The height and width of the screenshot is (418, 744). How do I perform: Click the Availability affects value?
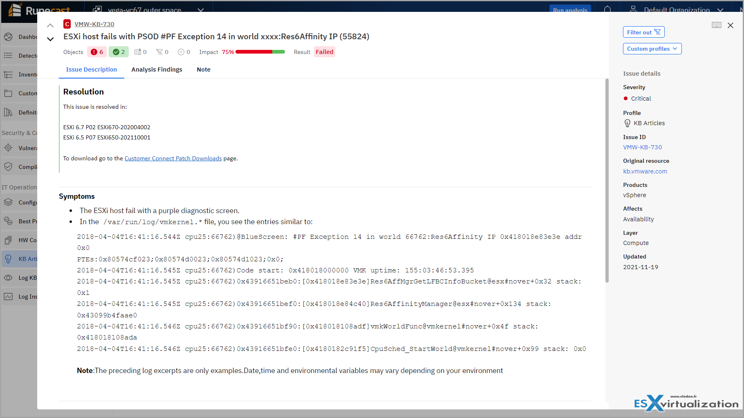coord(639,219)
